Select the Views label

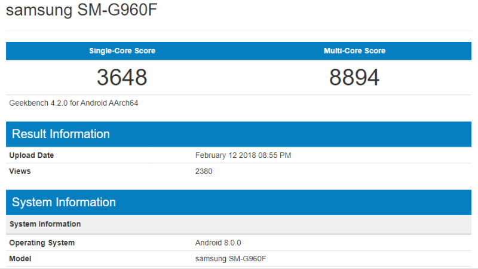[20, 171]
